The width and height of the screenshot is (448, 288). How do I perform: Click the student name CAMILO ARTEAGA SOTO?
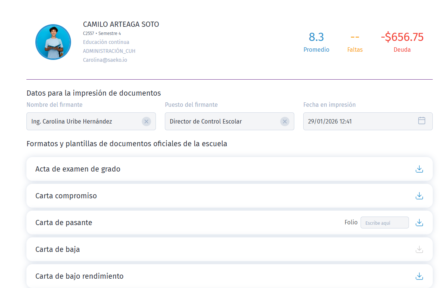[121, 24]
